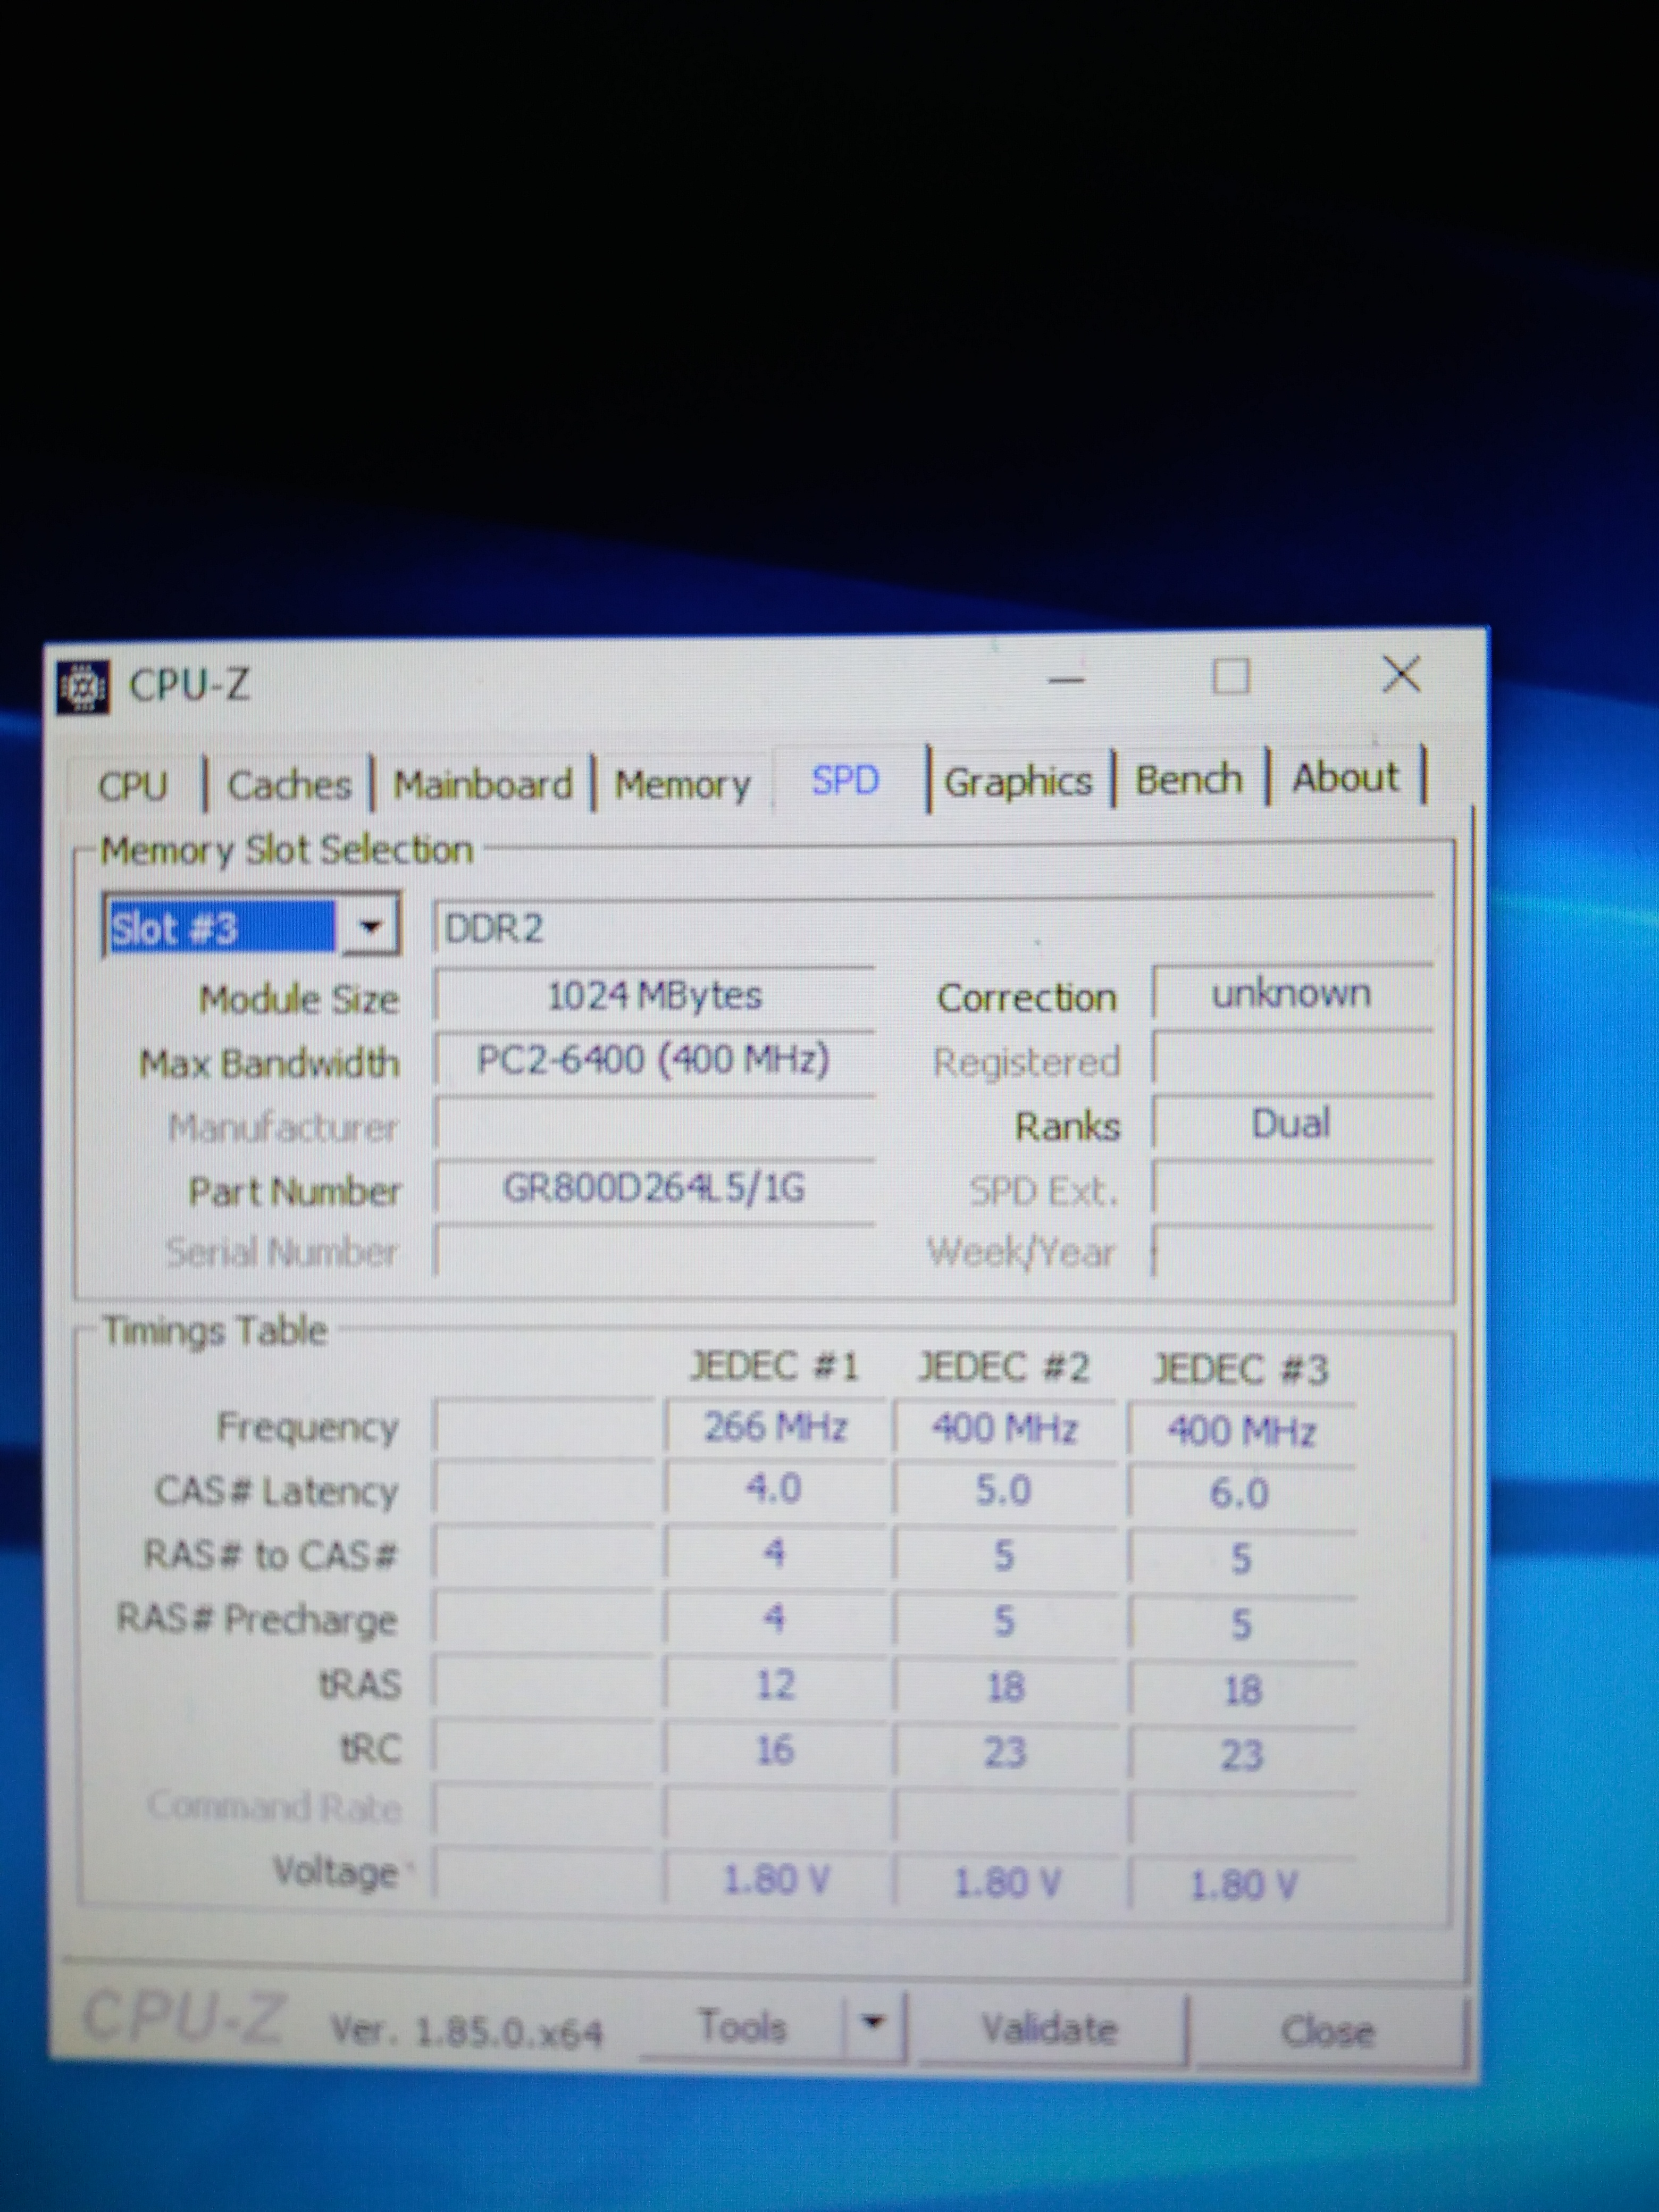Select the SPD tab
The image size is (1659, 2212).
coord(845,780)
